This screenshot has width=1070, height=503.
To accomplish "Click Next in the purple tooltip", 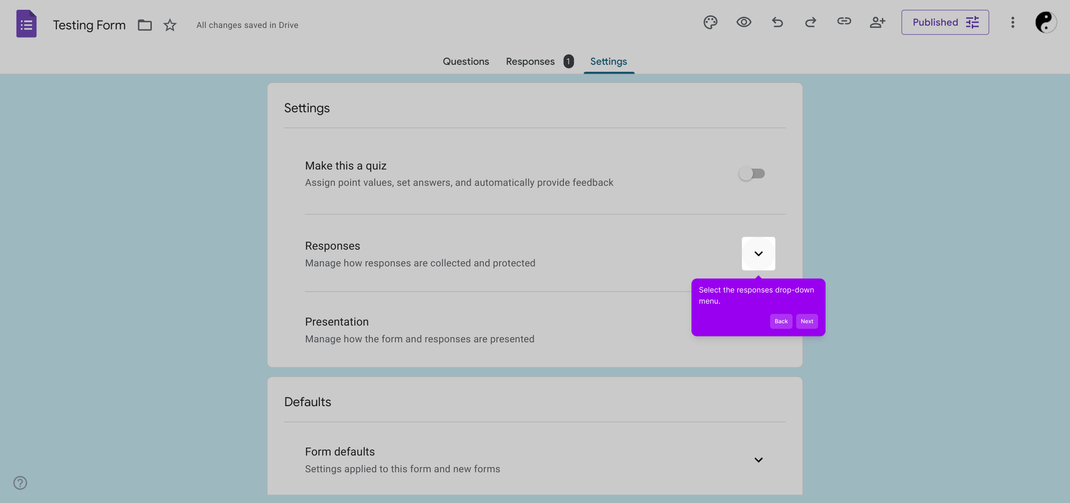I will point(806,321).
